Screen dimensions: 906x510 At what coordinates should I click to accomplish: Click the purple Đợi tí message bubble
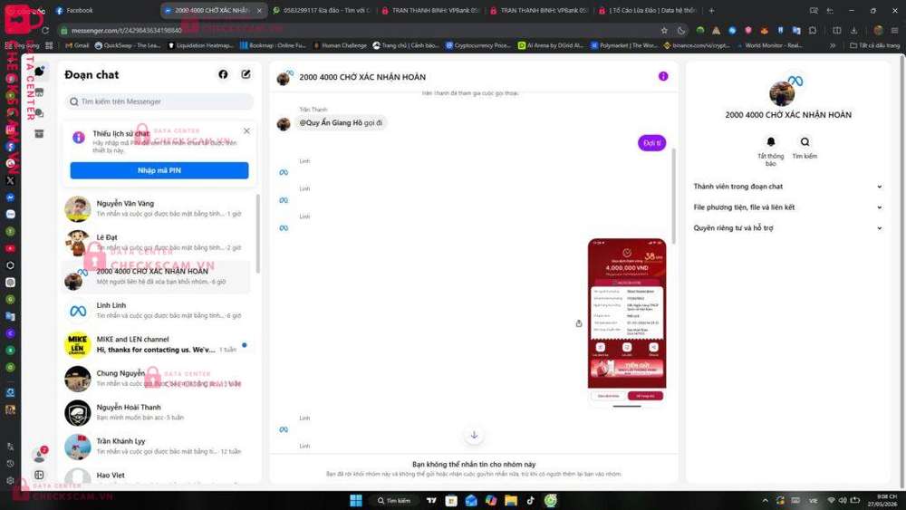click(651, 142)
